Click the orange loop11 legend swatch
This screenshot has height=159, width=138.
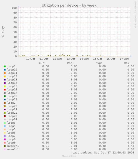click(5, 73)
